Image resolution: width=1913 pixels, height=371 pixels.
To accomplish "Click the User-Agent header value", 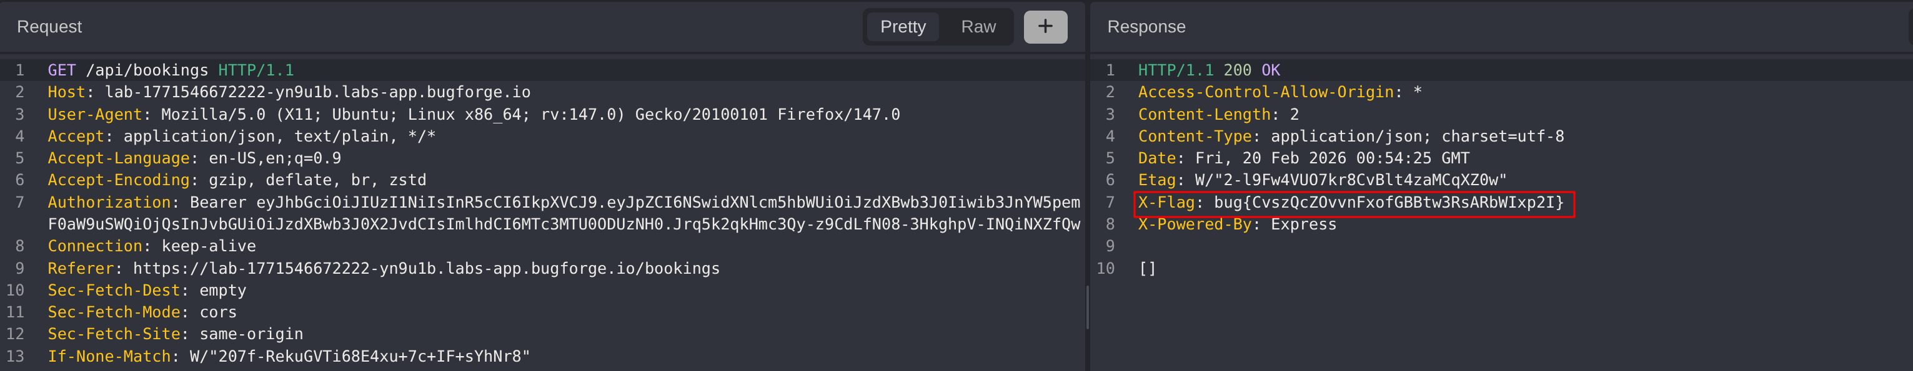I will tap(530, 115).
